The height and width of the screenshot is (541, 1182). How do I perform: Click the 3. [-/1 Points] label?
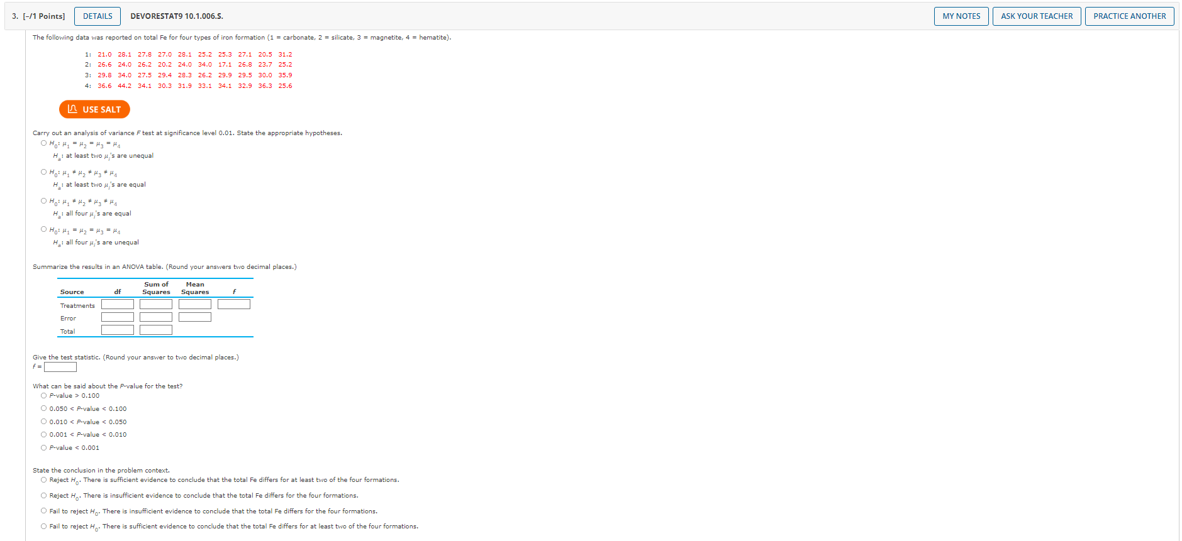tap(38, 16)
